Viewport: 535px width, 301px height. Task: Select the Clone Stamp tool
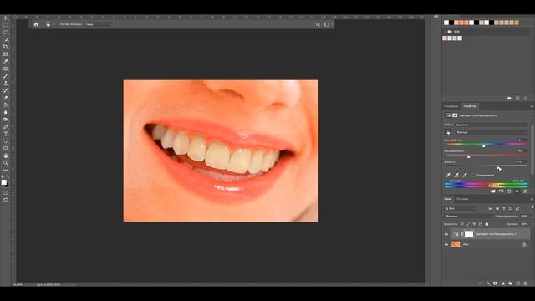tap(6, 83)
